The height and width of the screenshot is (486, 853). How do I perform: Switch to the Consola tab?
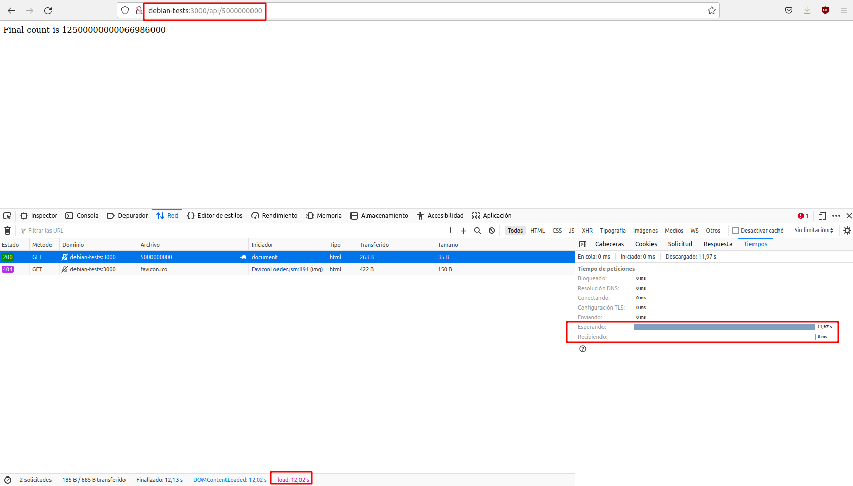click(x=82, y=216)
